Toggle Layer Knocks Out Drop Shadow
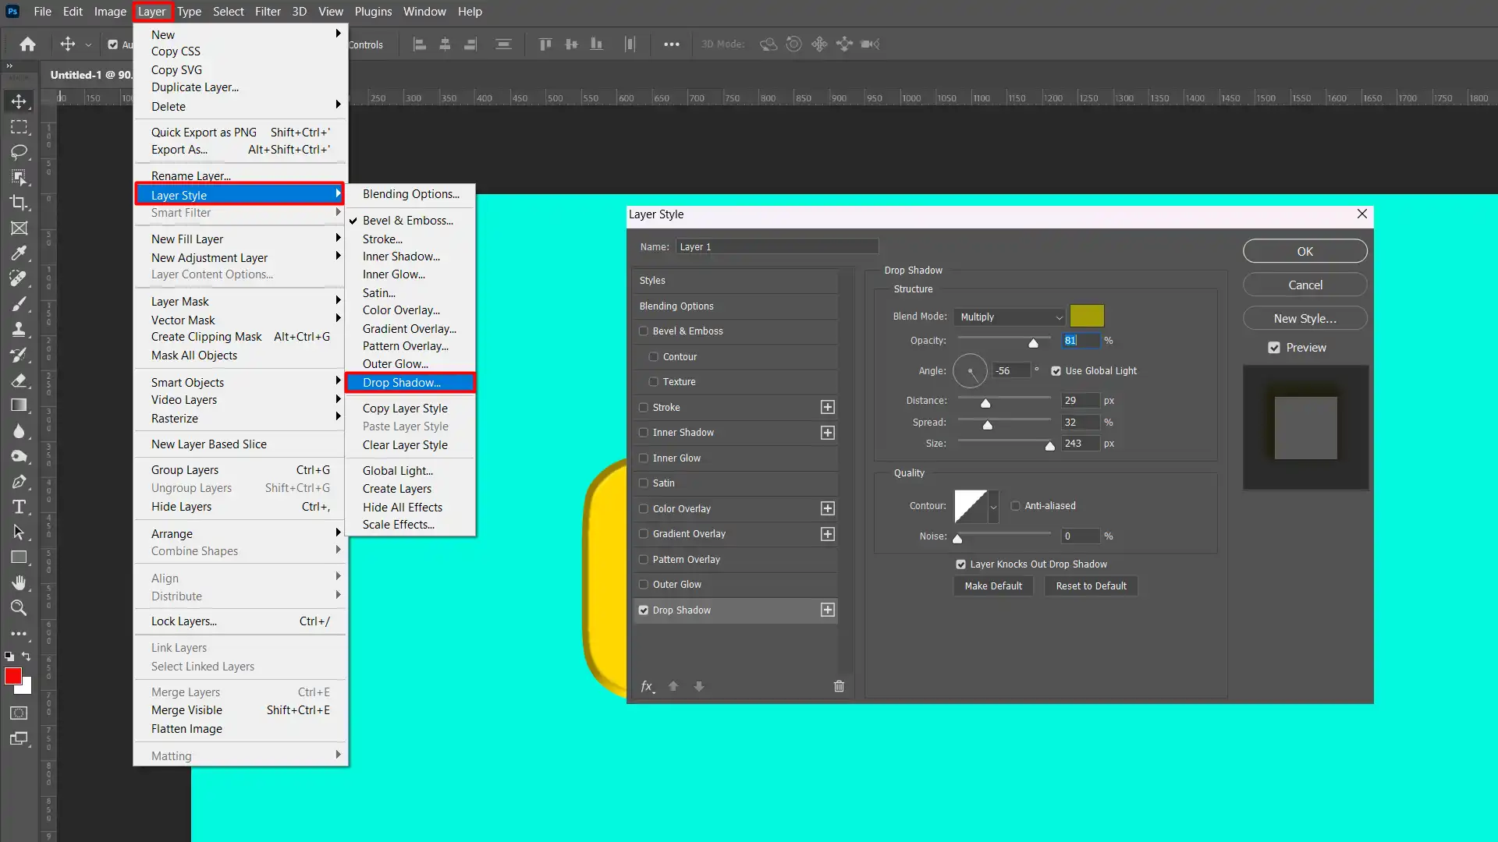This screenshot has width=1498, height=842. (x=960, y=564)
